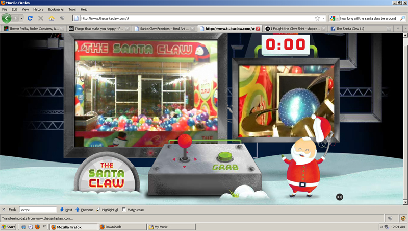
Task: Launch Firefox from the Quick Launch icon
Action: coord(37,227)
